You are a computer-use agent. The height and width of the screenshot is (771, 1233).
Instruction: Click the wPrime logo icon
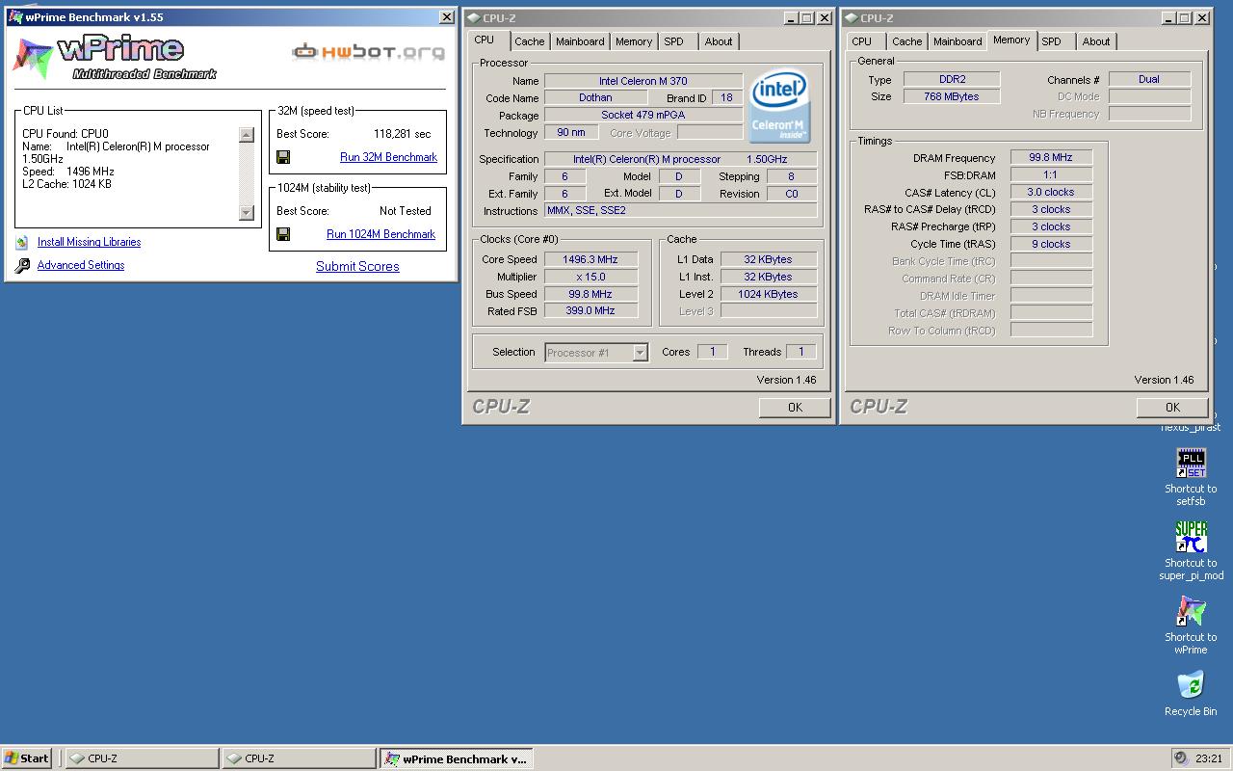coord(31,57)
